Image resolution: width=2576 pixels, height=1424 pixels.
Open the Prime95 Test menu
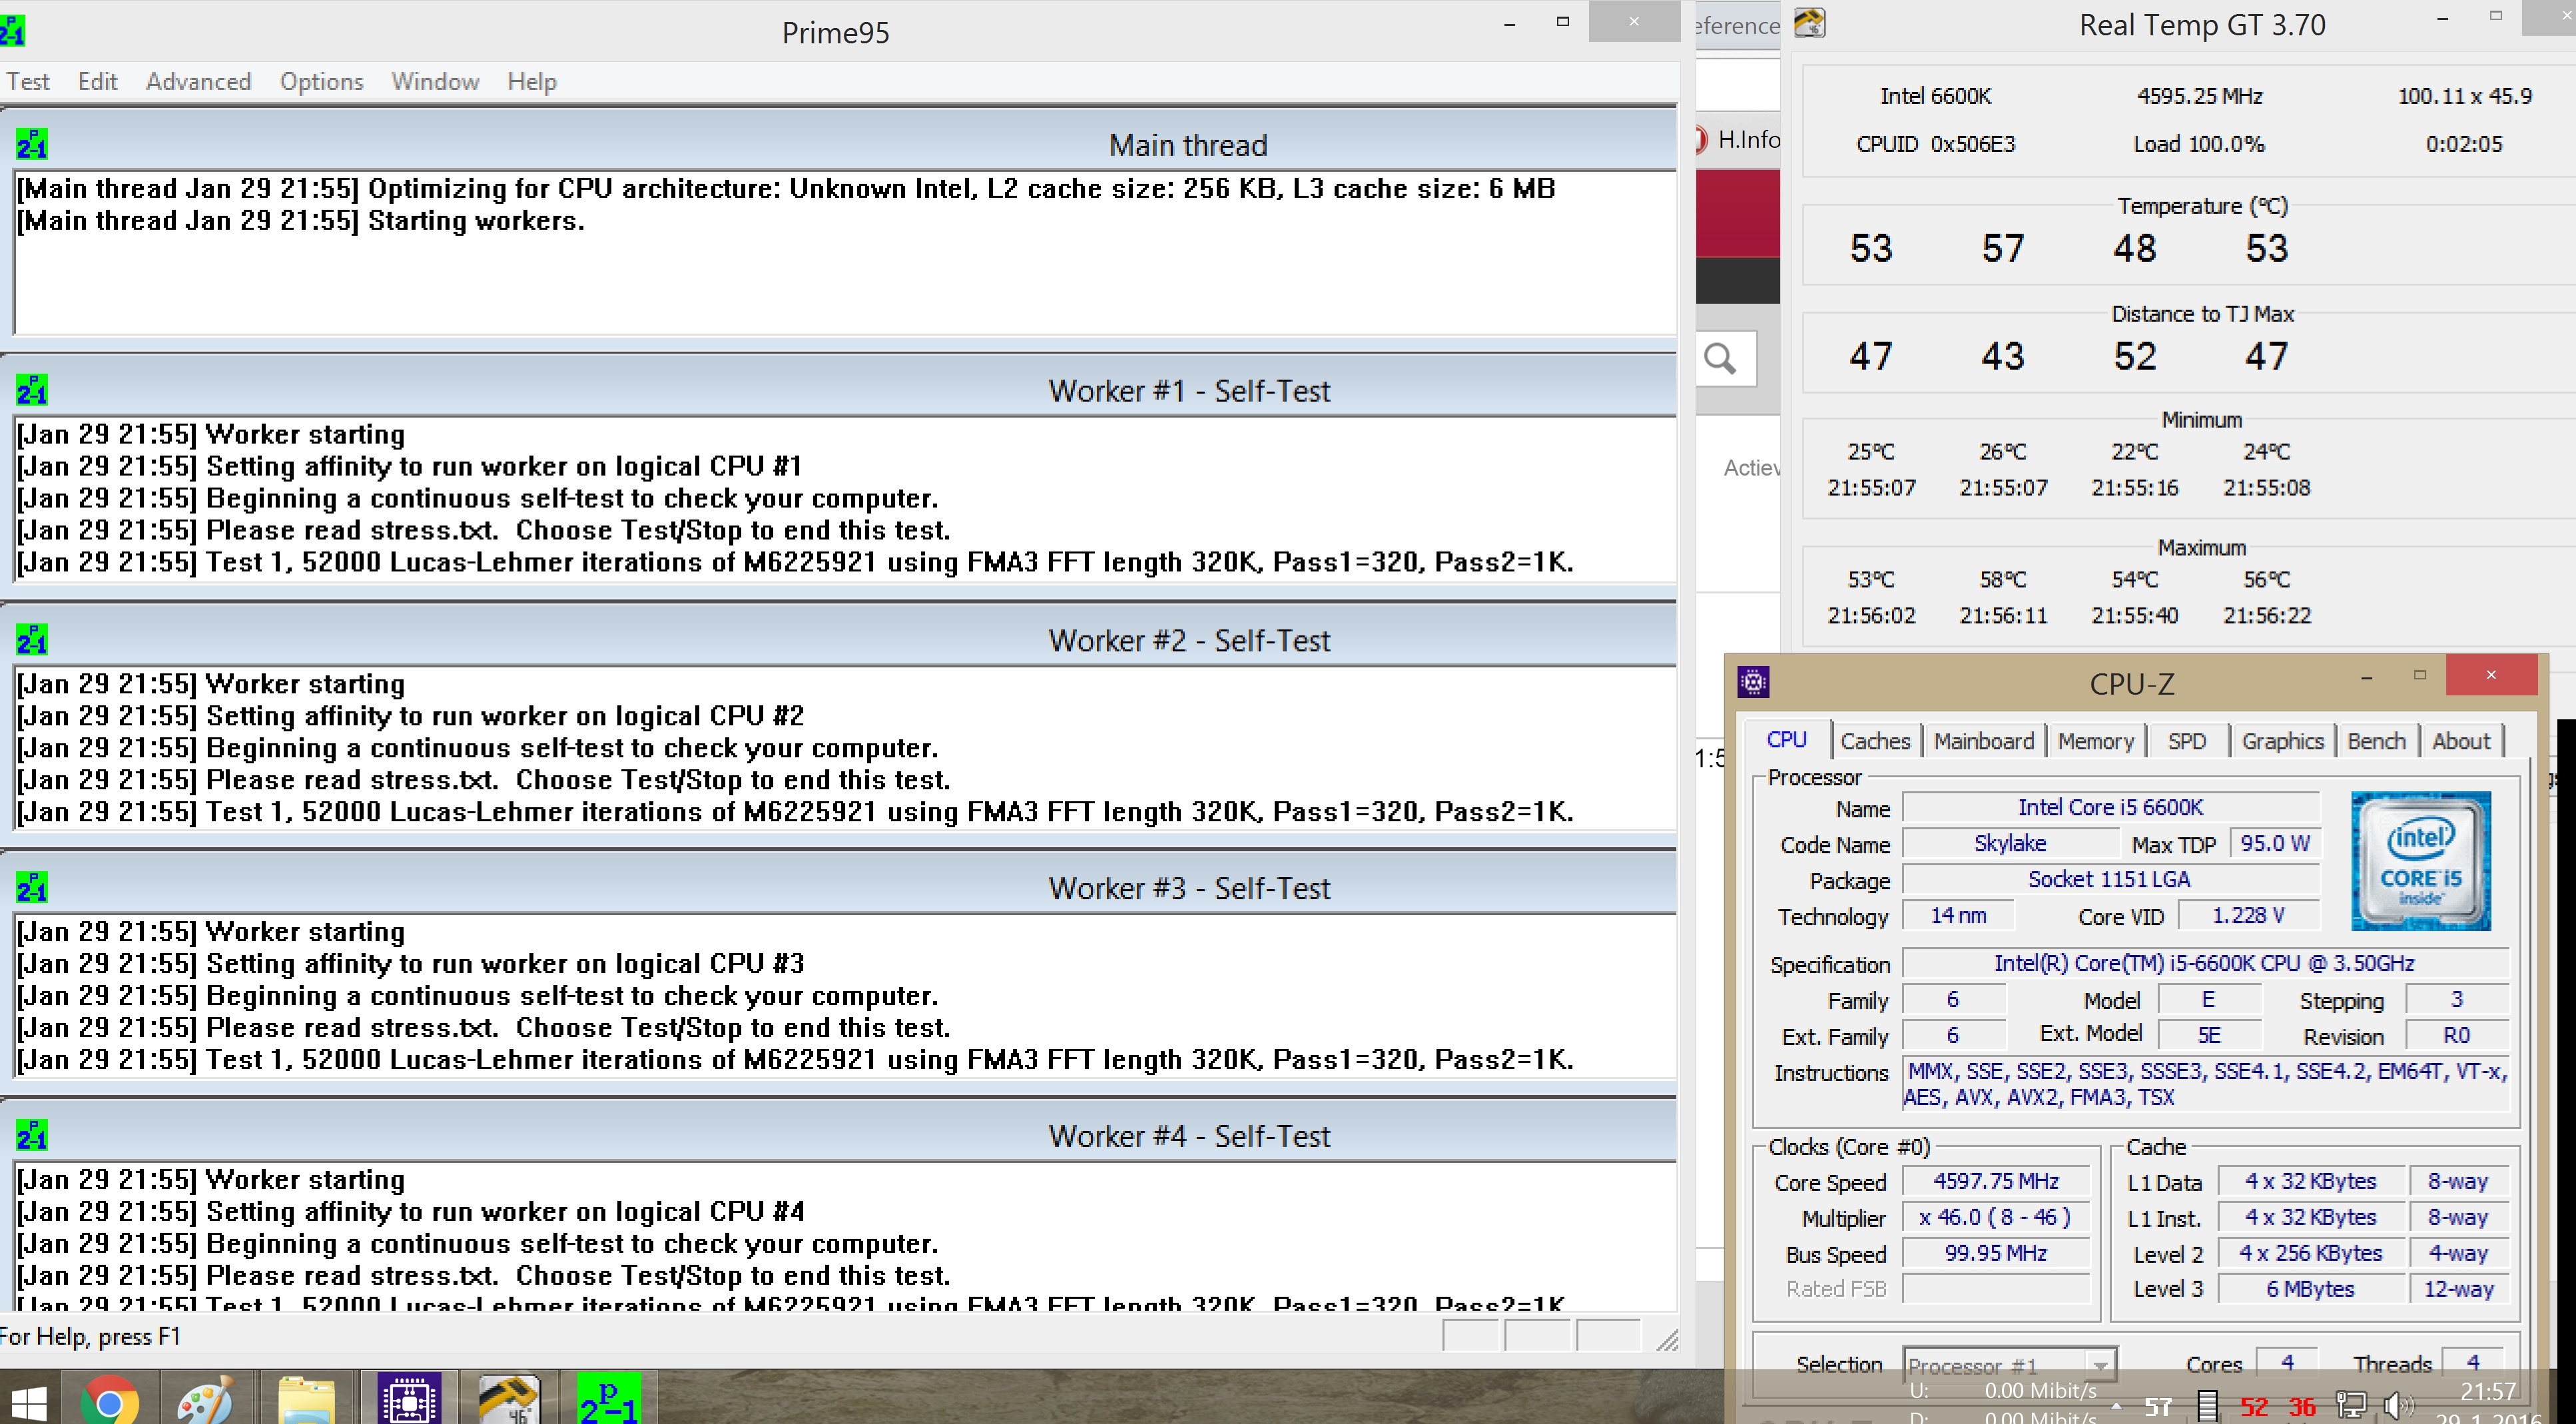(28, 82)
